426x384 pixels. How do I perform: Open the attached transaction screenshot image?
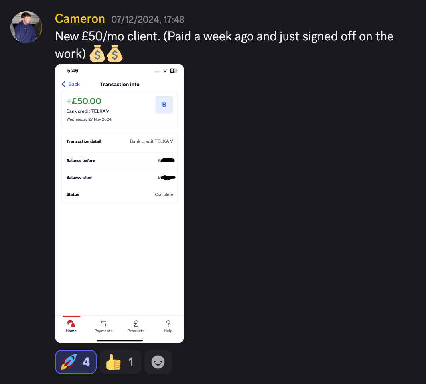click(x=120, y=204)
